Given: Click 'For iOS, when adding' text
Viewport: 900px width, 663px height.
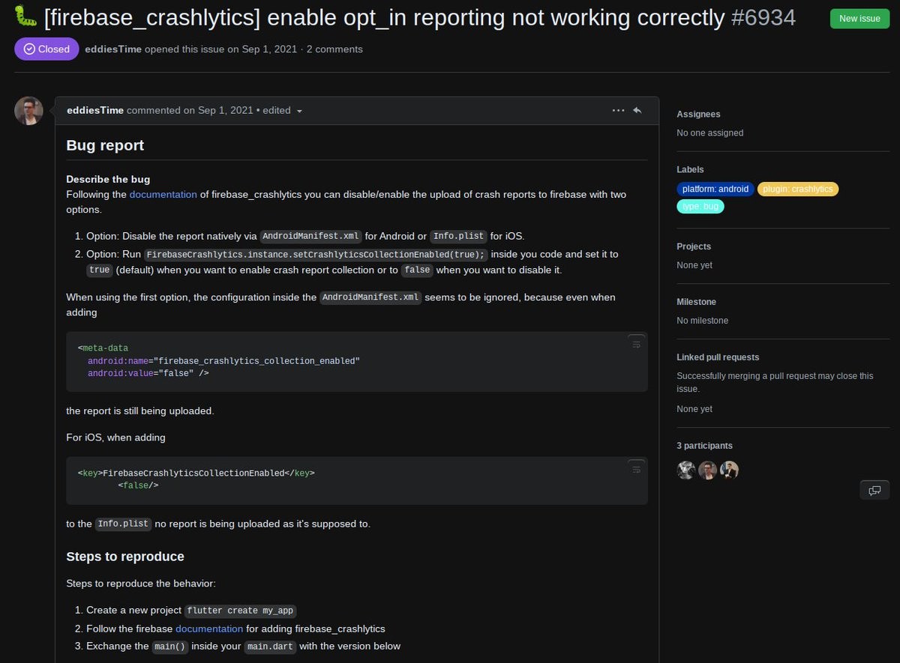Looking at the screenshot, I should [x=116, y=438].
